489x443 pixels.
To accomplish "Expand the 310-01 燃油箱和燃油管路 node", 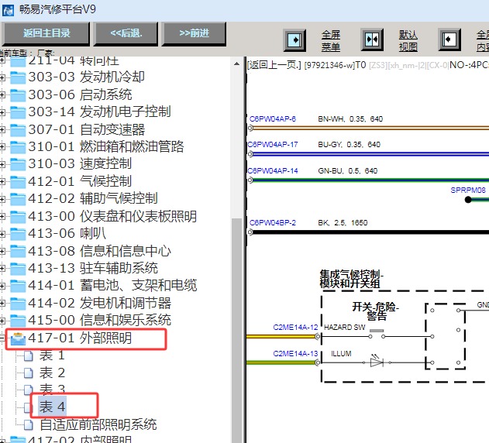I will [x=2, y=147].
